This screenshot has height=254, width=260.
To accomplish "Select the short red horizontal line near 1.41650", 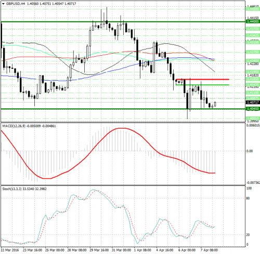I will (202, 79).
